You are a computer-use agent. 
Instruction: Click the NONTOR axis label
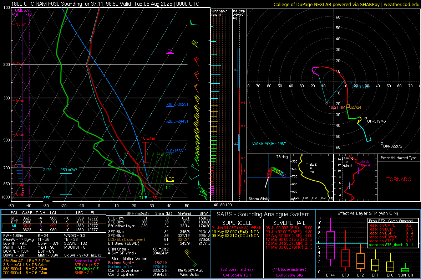pyautogui.click(x=405, y=275)
